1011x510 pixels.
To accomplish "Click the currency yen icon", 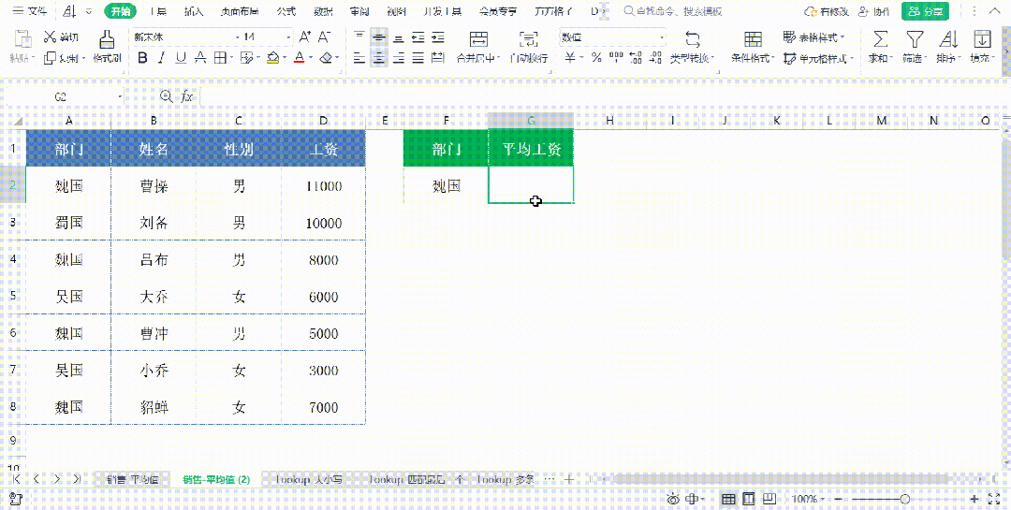I will coord(570,58).
